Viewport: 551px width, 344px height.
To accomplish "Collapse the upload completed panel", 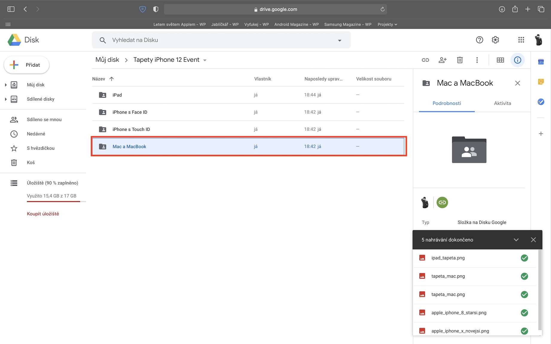I will (x=516, y=240).
